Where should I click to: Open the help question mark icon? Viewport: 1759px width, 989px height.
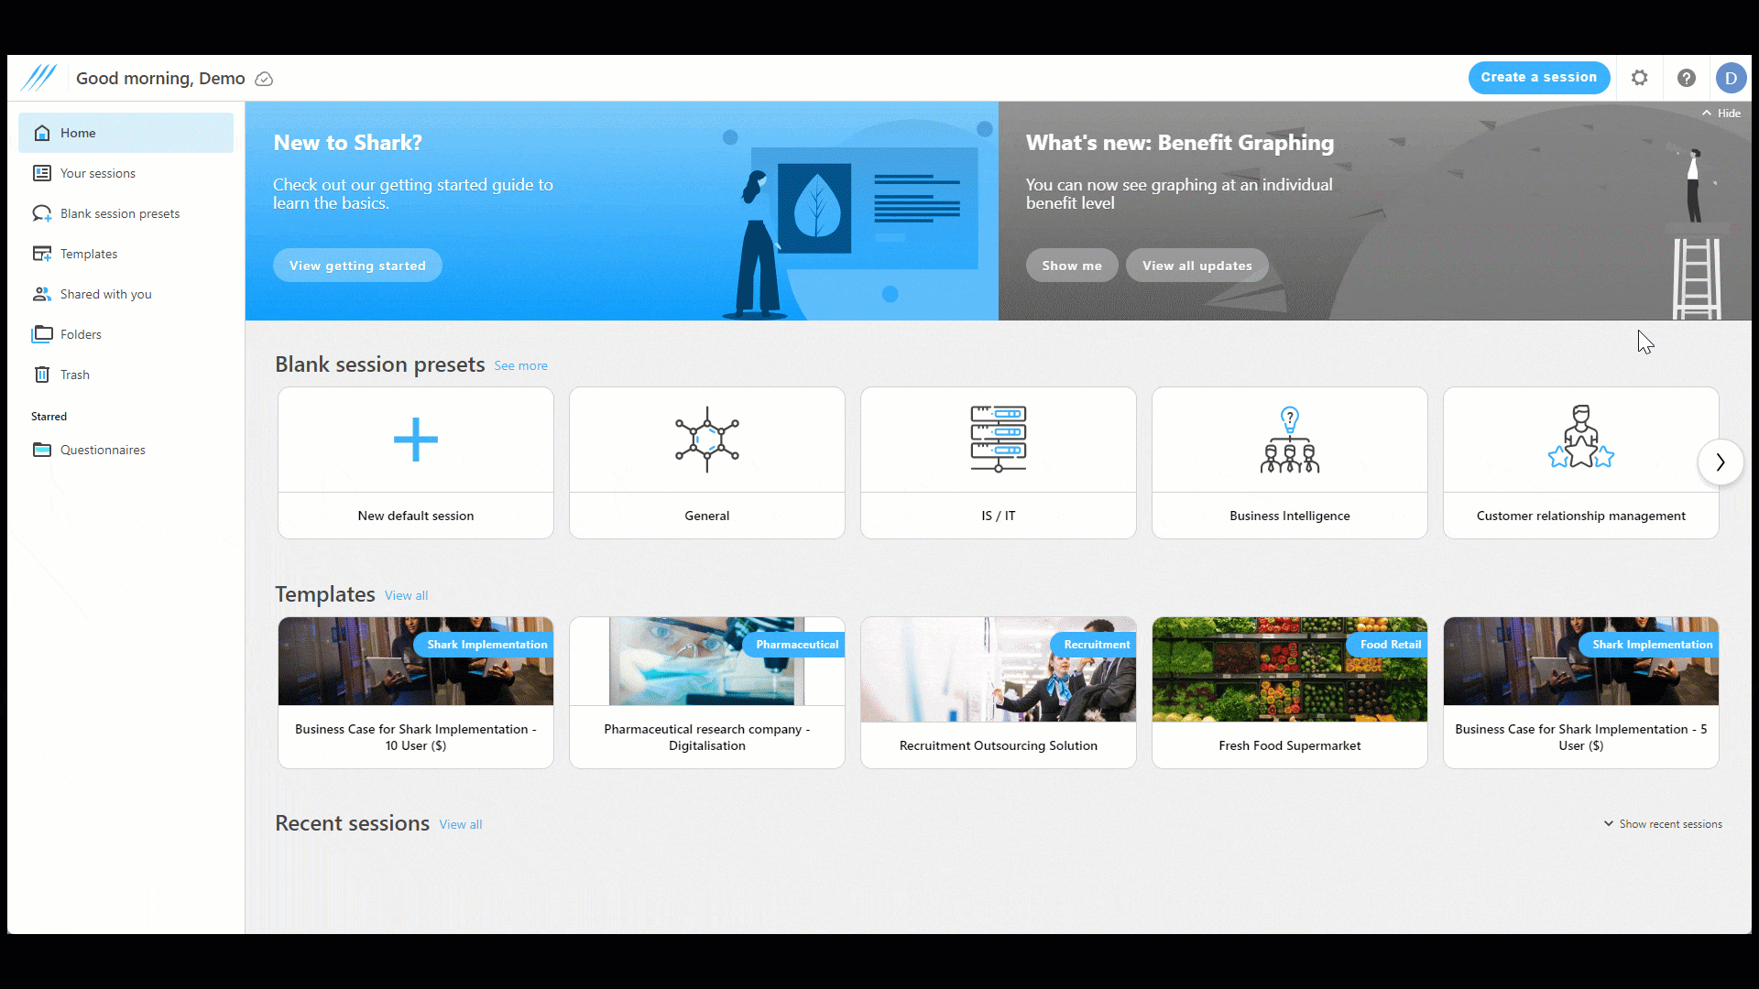pyautogui.click(x=1687, y=78)
